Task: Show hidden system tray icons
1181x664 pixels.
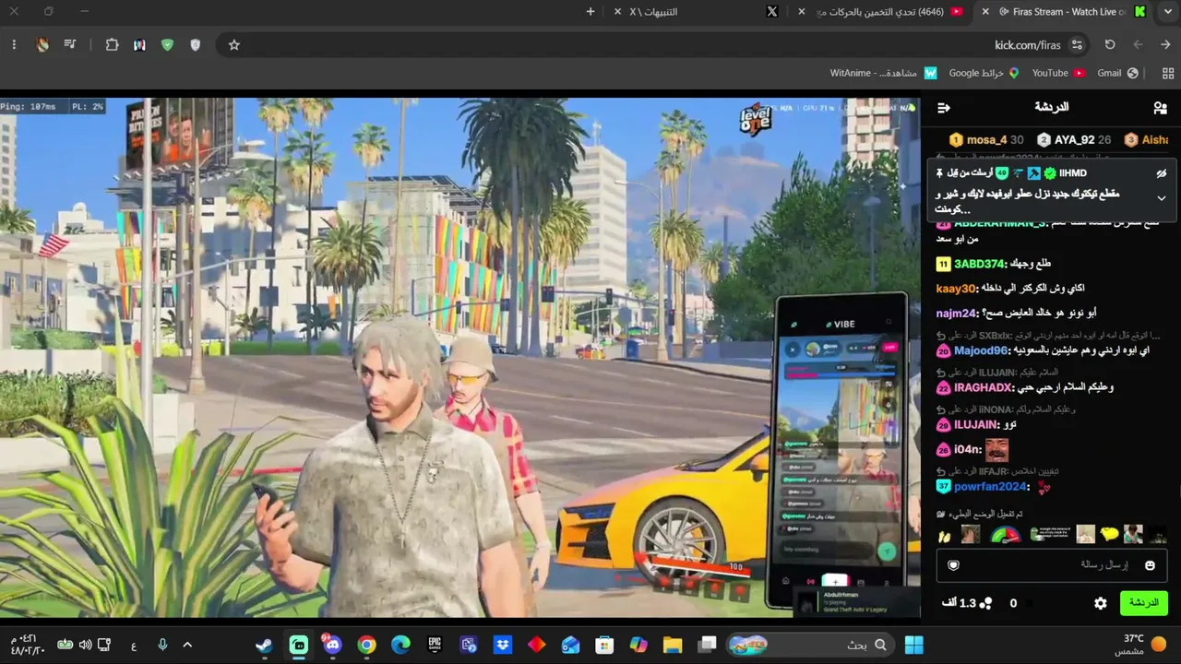Action: coord(187,645)
